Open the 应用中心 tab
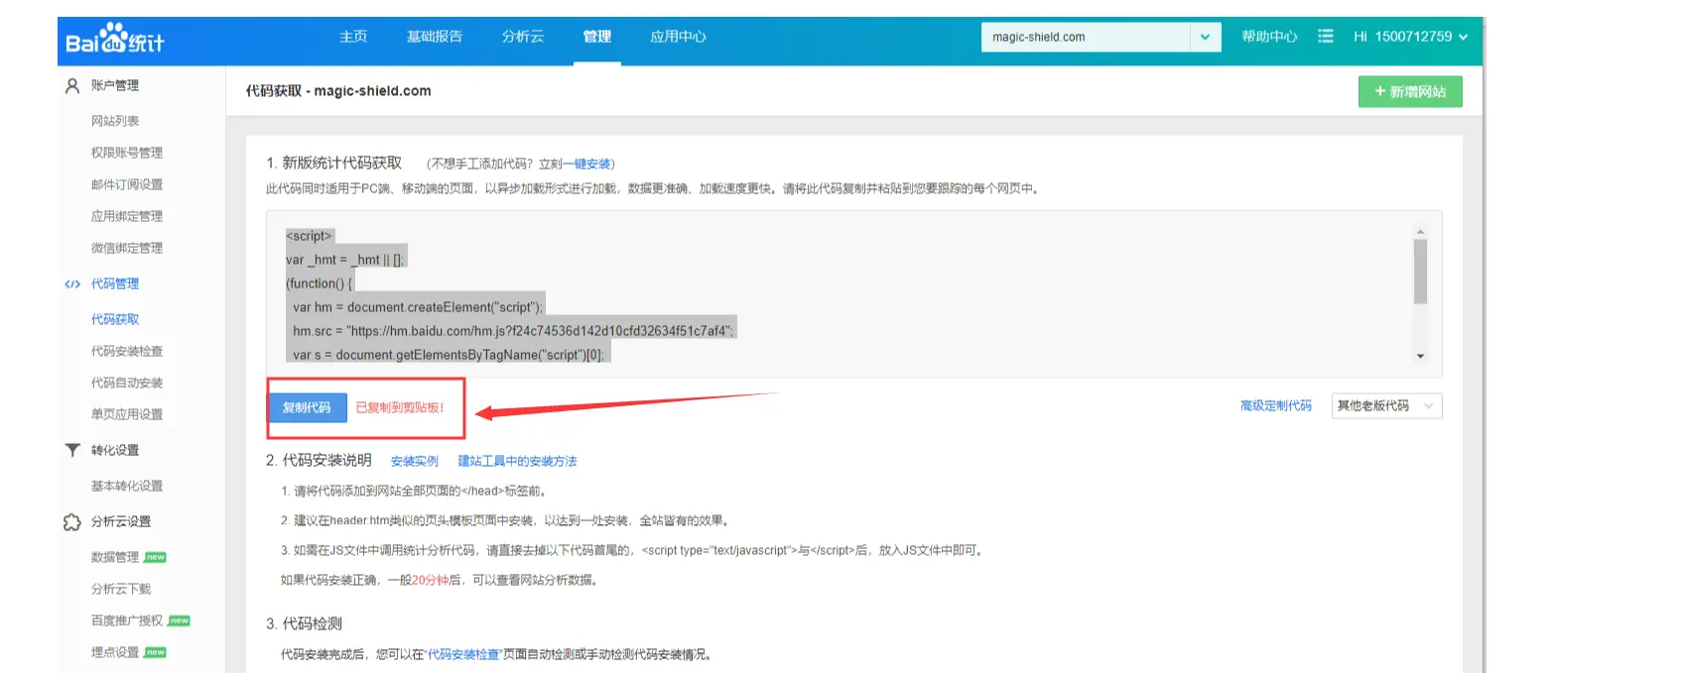This screenshot has height=673, width=1685. [678, 37]
